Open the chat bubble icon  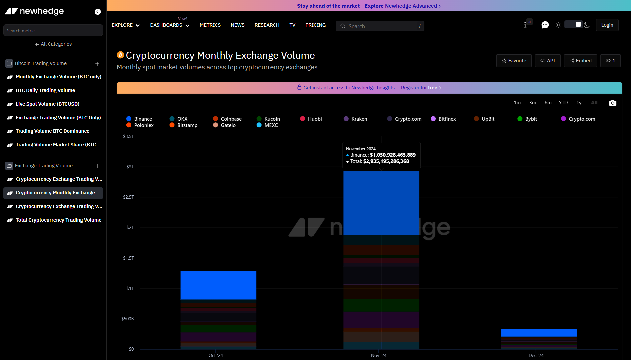545,25
